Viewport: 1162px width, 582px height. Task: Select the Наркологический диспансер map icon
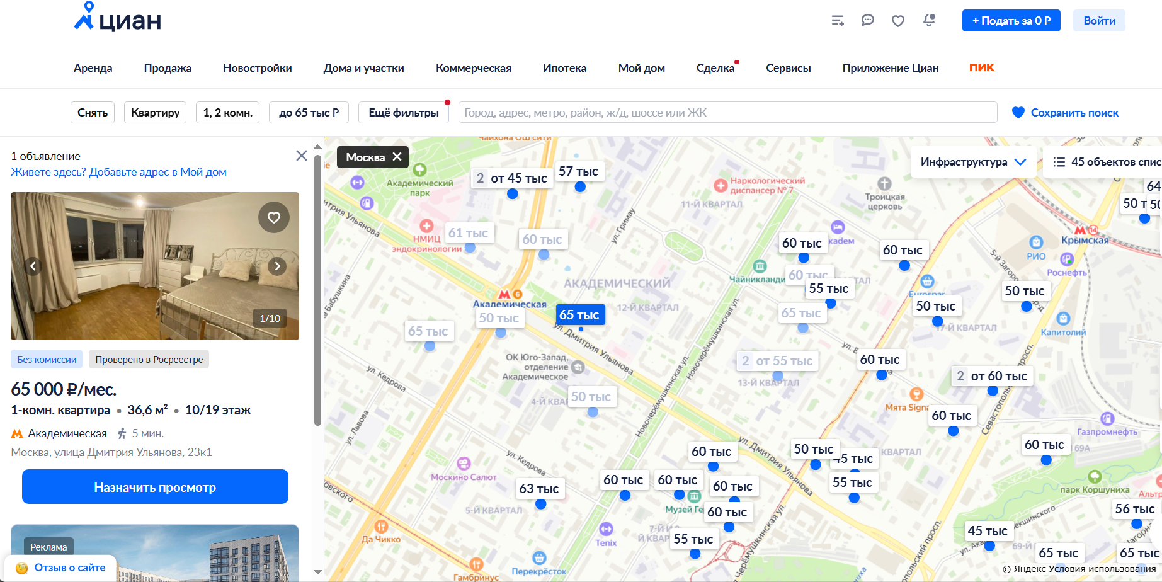pos(721,185)
